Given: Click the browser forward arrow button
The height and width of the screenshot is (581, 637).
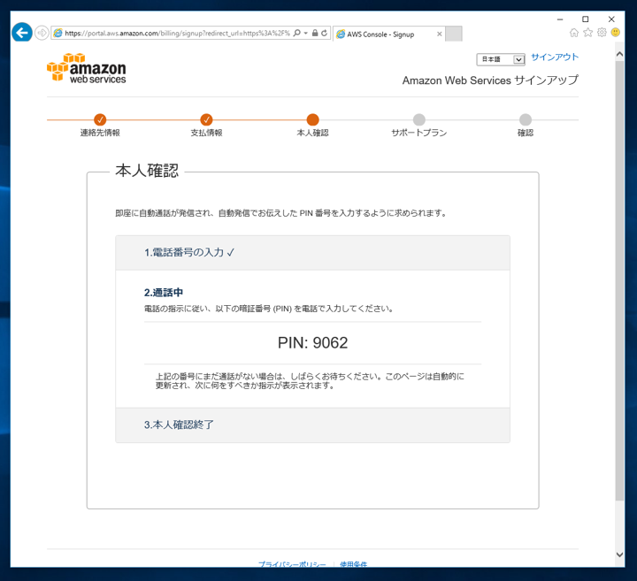Looking at the screenshot, I should [42, 33].
